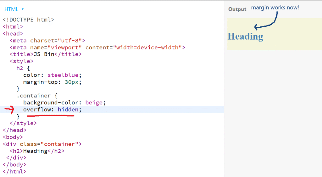The height and width of the screenshot is (177, 322).
Task: Click the color: steelblue declaration
Action: 52,75
